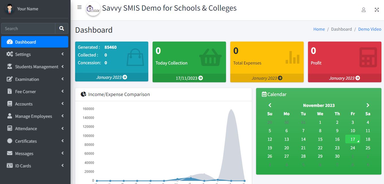Expand the Messages menu chevron

coord(63,153)
